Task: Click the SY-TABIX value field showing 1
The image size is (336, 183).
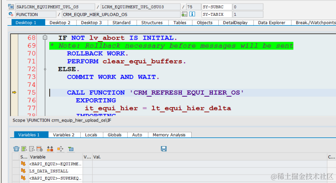Action: [248, 14]
